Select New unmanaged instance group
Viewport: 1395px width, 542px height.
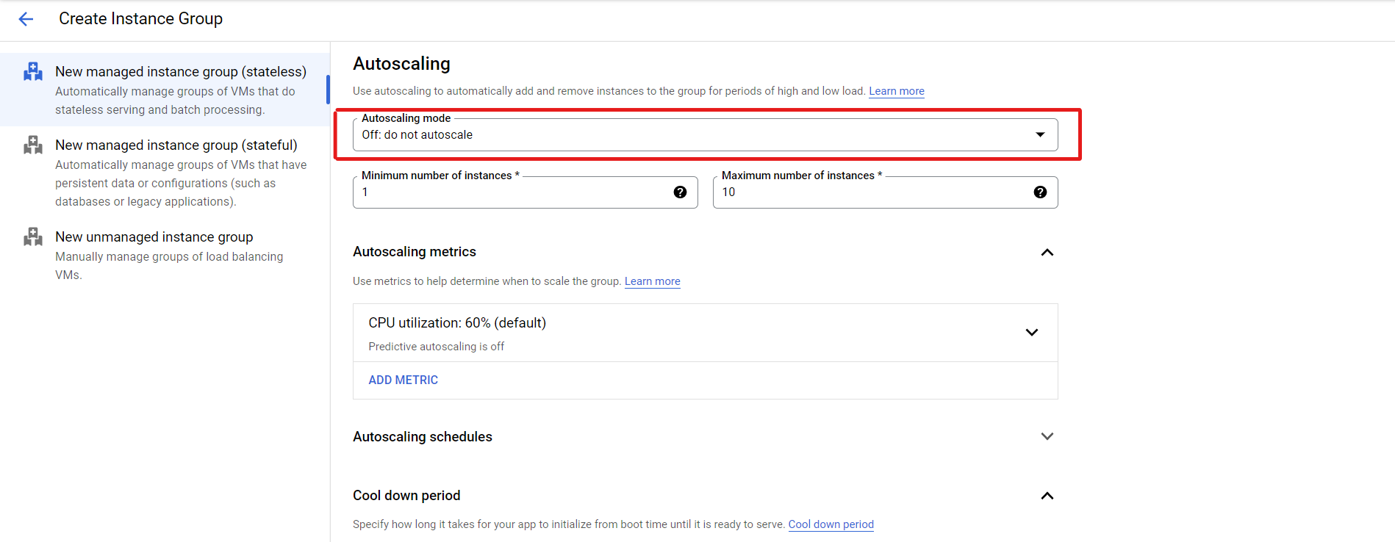tap(165, 255)
